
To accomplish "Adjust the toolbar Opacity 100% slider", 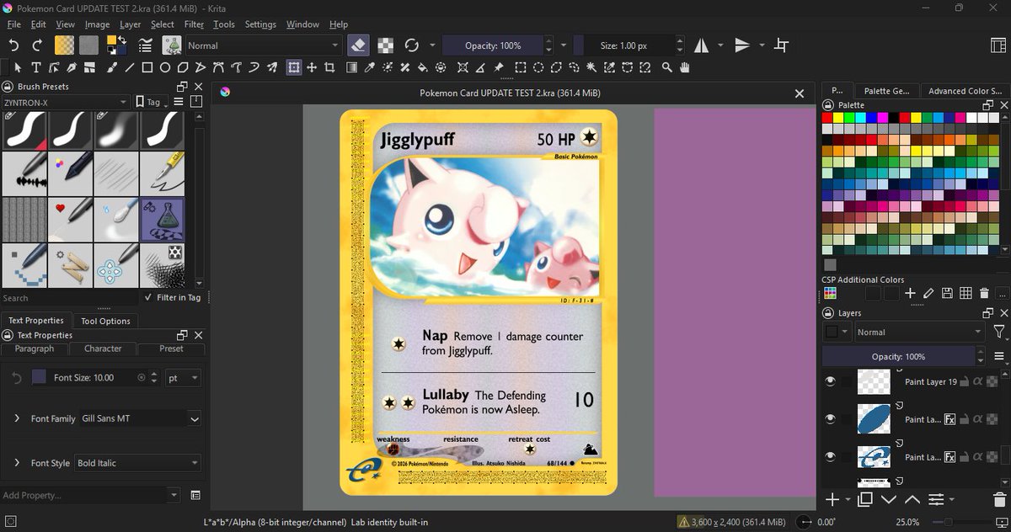I will [x=492, y=45].
